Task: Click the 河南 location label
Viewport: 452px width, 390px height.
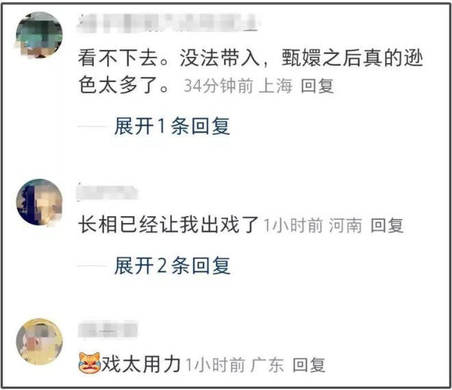Action: click(345, 225)
